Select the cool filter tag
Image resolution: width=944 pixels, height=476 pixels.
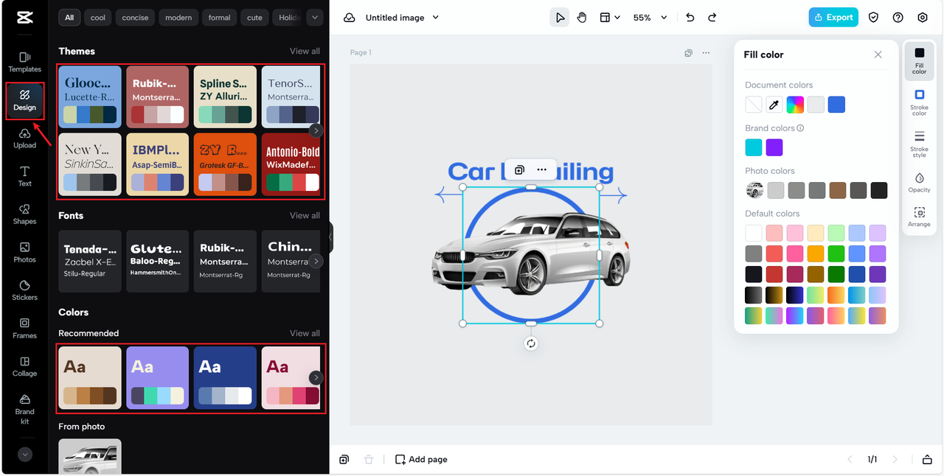click(98, 18)
